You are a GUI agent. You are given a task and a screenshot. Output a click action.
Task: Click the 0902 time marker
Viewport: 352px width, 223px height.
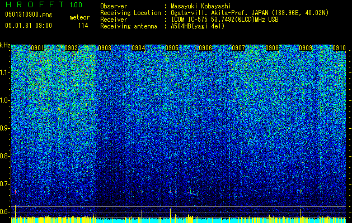pos(71,48)
